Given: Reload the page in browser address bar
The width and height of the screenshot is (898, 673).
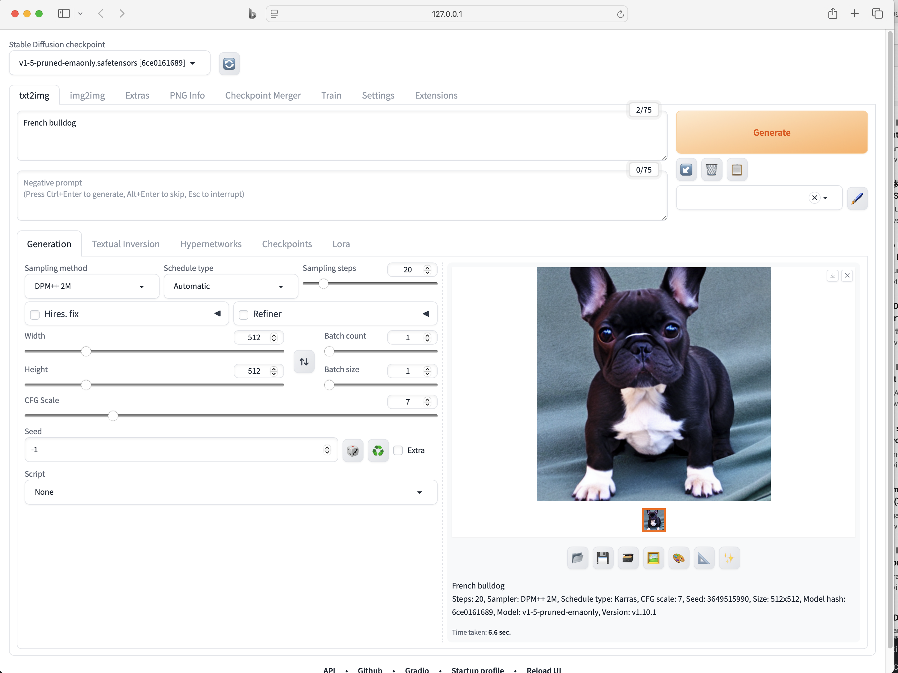Looking at the screenshot, I should point(620,14).
